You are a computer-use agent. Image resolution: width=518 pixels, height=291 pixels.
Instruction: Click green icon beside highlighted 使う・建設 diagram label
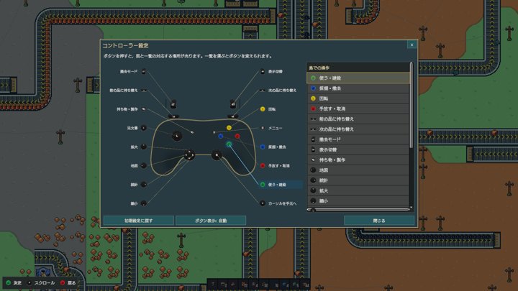pyautogui.click(x=263, y=185)
